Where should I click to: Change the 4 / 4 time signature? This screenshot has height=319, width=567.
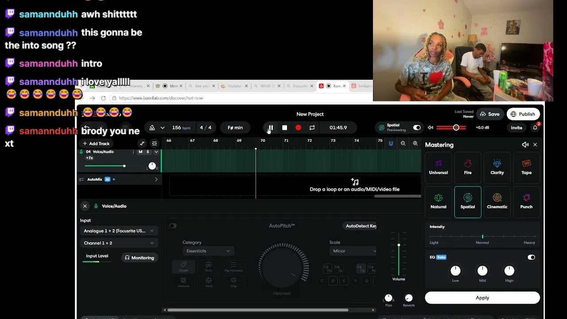[206, 128]
